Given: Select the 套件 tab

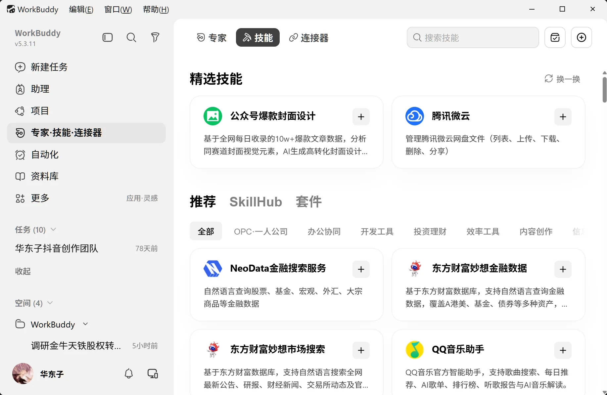Looking at the screenshot, I should click(308, 201).
